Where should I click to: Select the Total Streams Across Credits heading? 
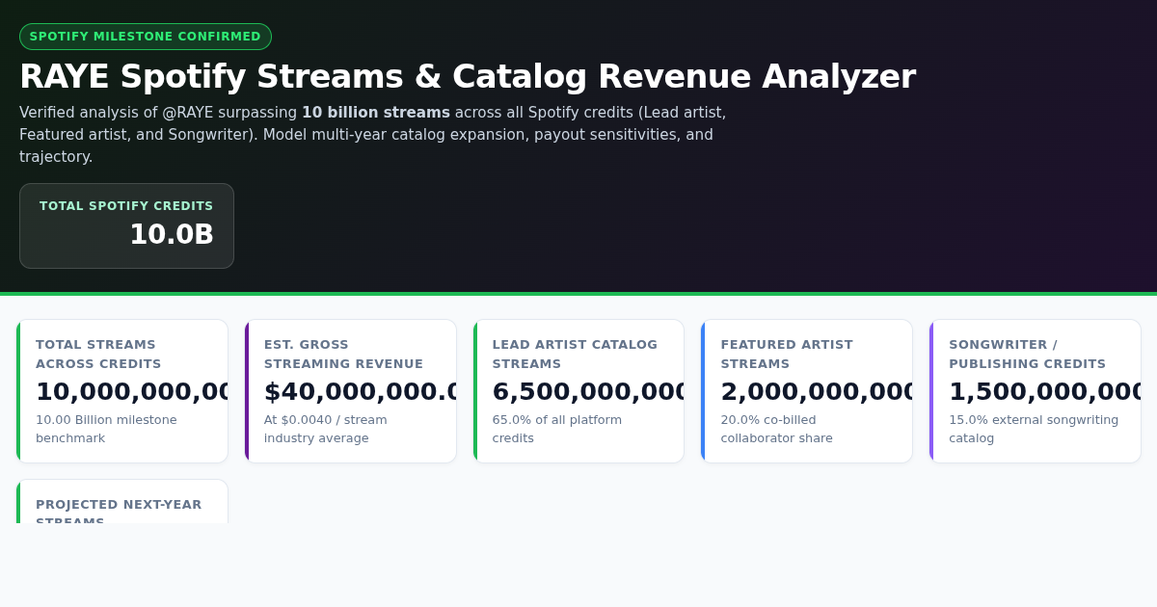[x=98, y=354]
